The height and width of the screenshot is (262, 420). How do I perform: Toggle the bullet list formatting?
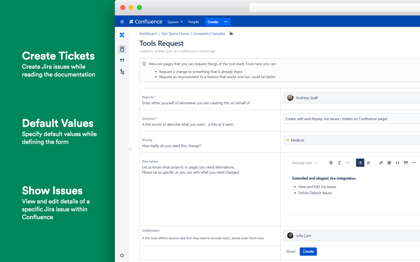coord(360,162)
